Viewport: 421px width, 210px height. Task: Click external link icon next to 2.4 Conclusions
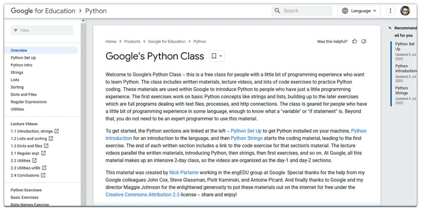(x=43, y=175)
